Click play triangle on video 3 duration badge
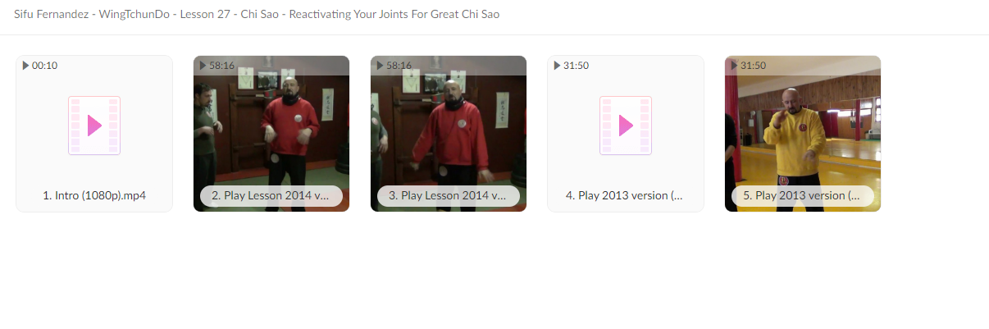Image resolution: width=989 pixels, height=329 pixels. tap(381, 66)
